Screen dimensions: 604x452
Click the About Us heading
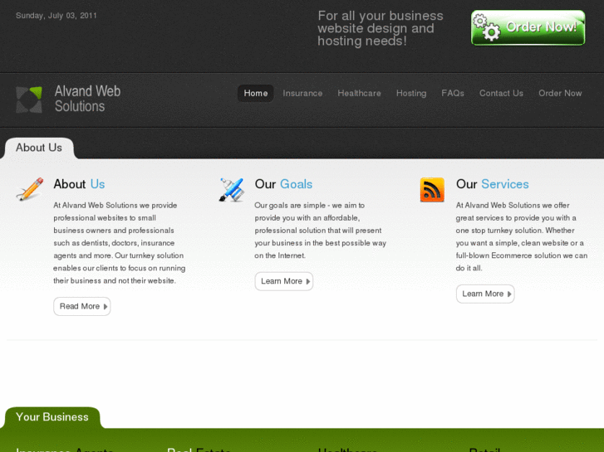(79, 184)
